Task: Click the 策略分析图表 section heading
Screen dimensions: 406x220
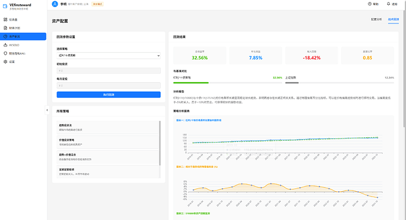Action: (181, 111)
